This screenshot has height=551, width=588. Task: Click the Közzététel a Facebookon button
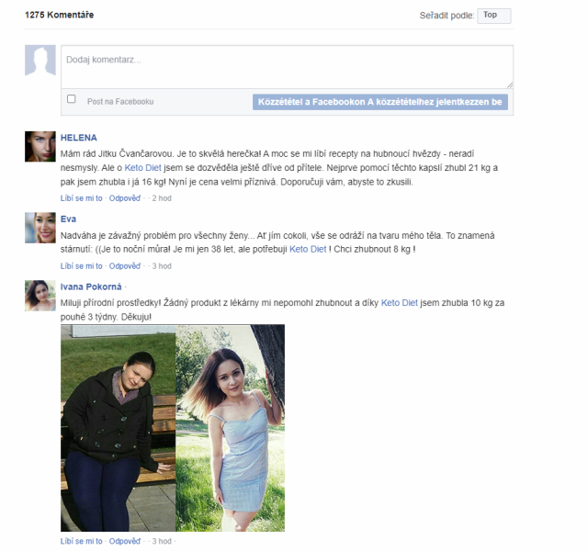coord(379,102)
